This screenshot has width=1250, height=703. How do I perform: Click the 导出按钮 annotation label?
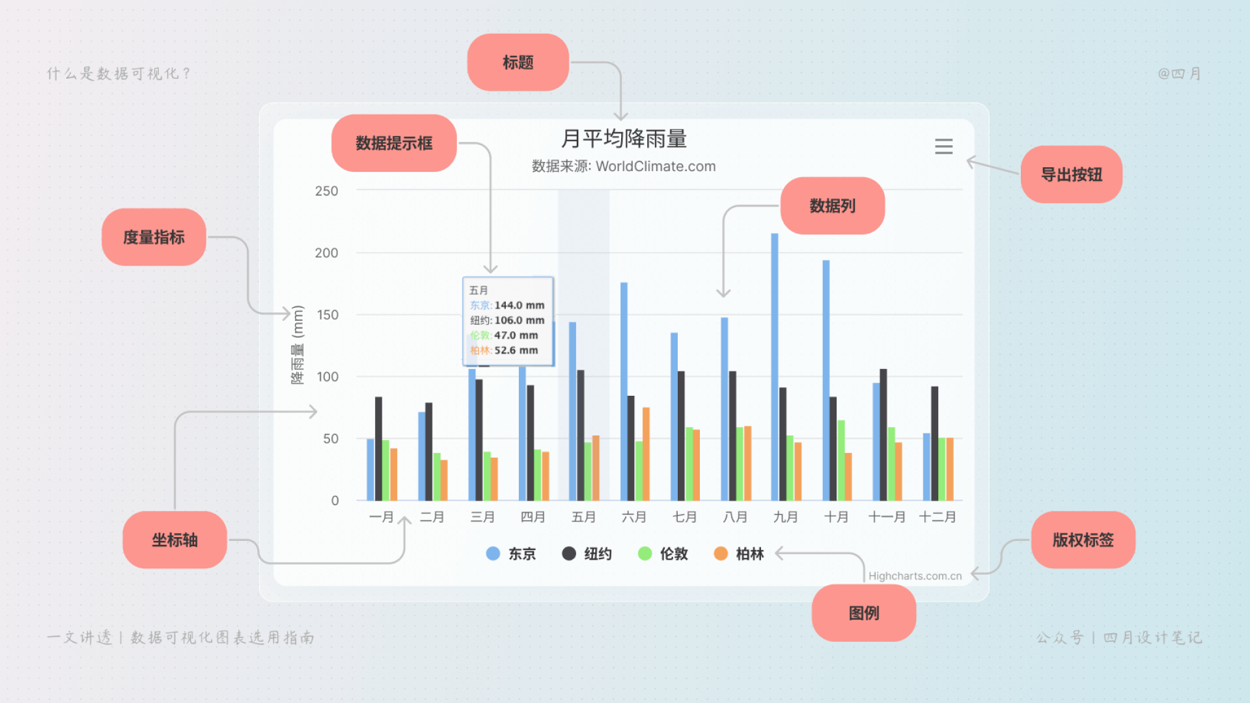(1072, 174)
